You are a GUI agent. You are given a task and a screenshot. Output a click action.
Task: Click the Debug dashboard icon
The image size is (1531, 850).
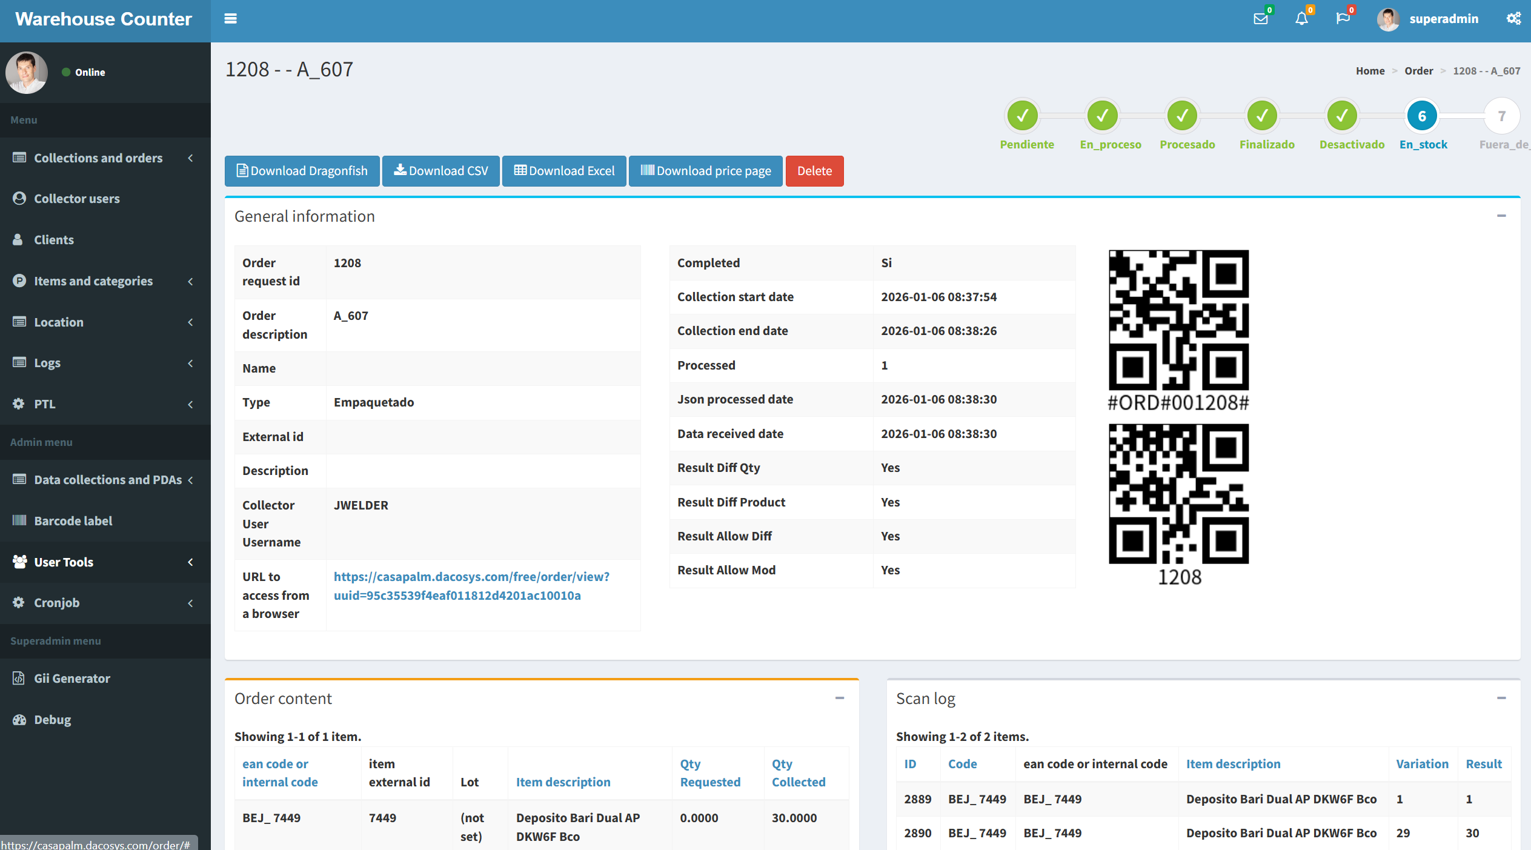(x=19, y=719)
